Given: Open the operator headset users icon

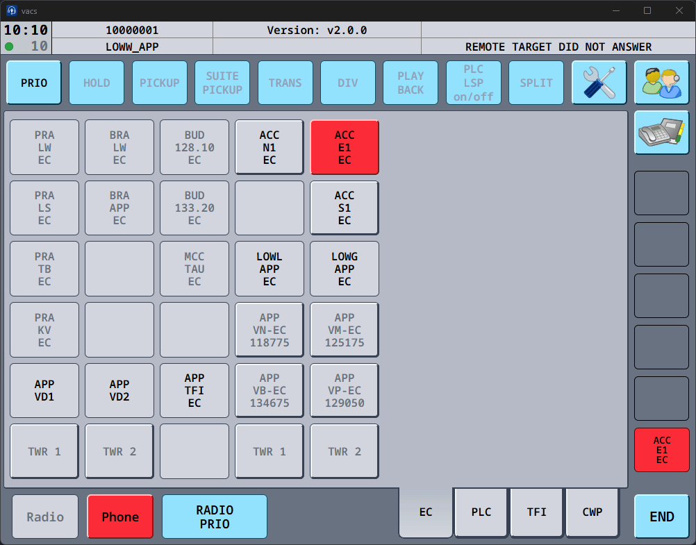Looking at the screenshot, I should tap(661, 83).
